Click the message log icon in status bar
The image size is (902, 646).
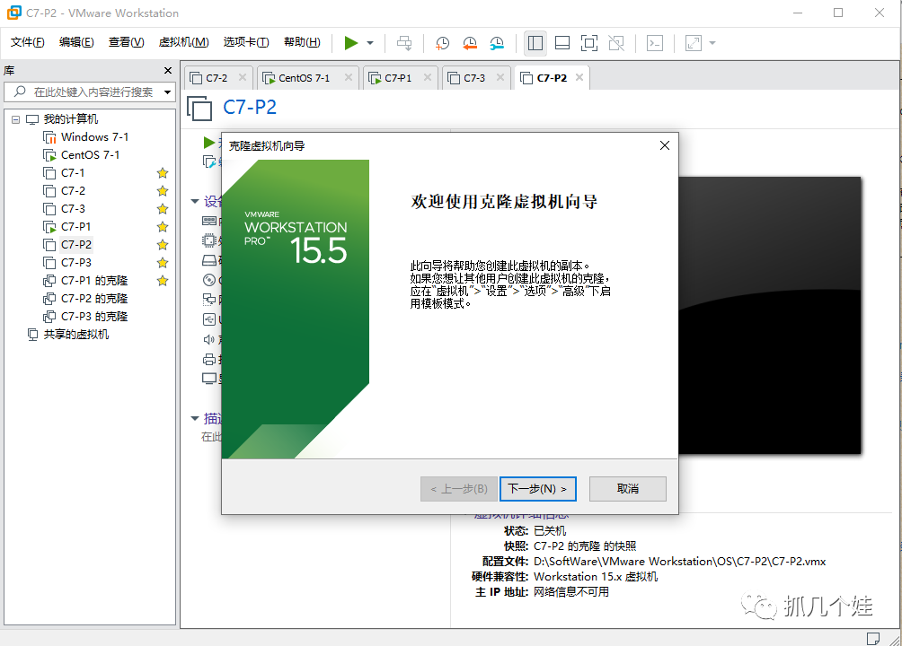click(872, 638)
